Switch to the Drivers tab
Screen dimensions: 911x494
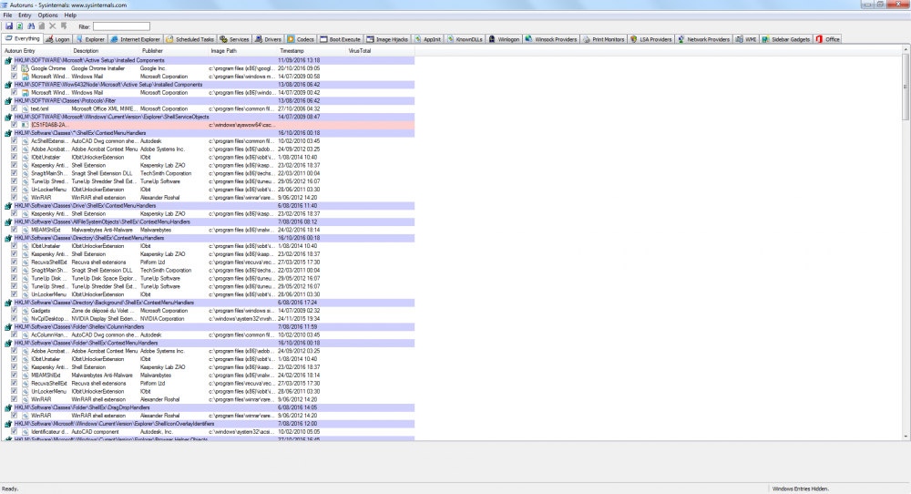(x=269, y=39)
